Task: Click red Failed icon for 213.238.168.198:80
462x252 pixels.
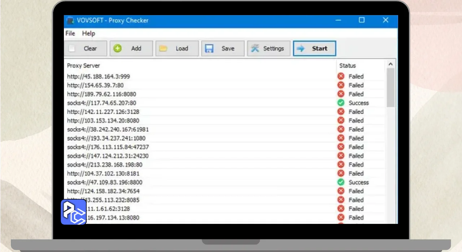Action: [x=341, y=165]
